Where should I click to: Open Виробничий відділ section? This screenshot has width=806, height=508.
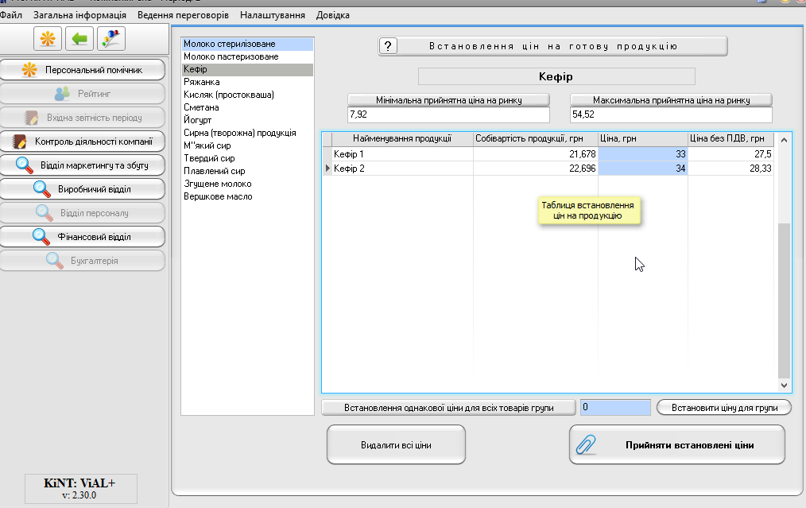[x=83, y=189]
